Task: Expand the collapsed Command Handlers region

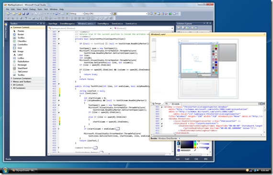Action: (x=95, y=148)
